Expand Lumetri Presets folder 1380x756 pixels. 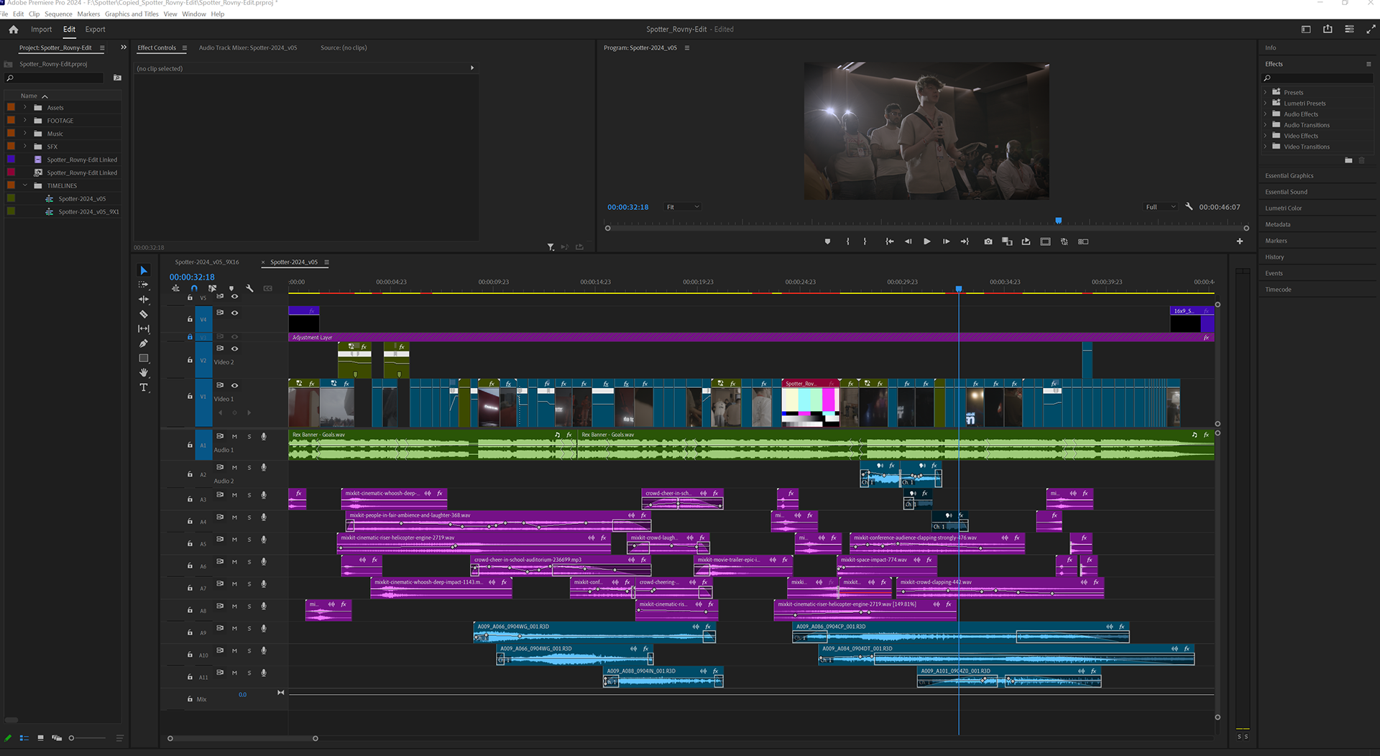click(x=1265, y=103)
